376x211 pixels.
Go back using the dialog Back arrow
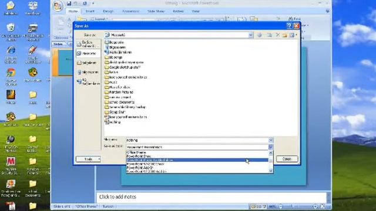[260, 35]
